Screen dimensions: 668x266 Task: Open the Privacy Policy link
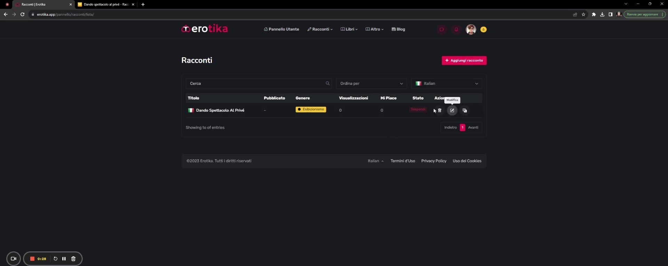434,161
